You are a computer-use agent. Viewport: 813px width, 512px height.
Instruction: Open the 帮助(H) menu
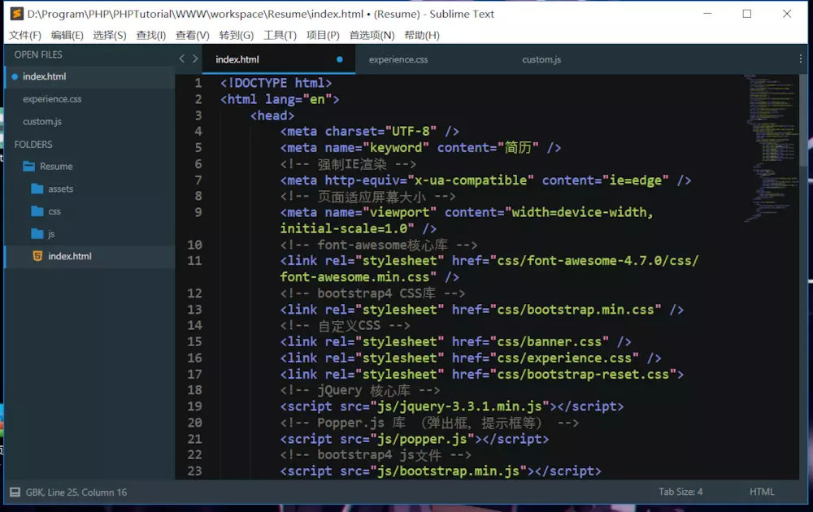point(422,35)
